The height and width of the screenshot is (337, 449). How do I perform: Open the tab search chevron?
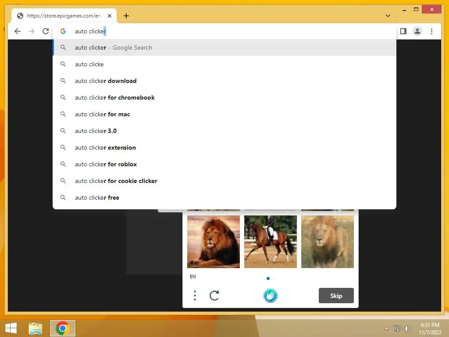coord(388,16)
